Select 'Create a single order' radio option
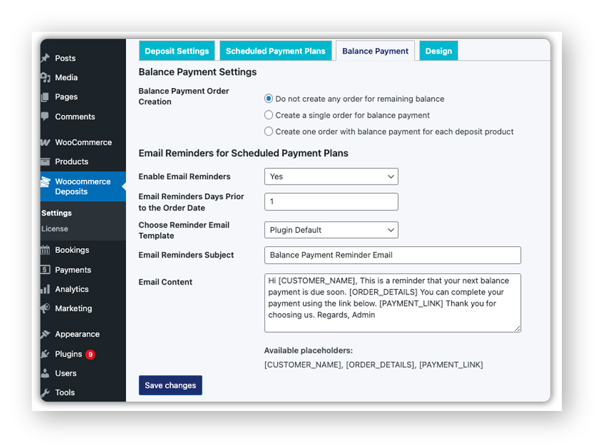Screen dimensions: 599x448 268,115
